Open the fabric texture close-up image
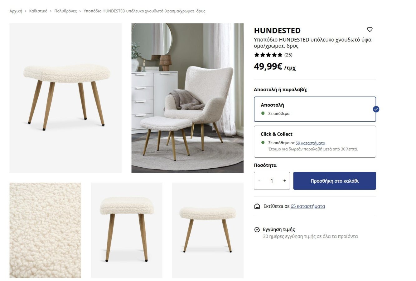The image size is (416, 281). pos(45,230)
